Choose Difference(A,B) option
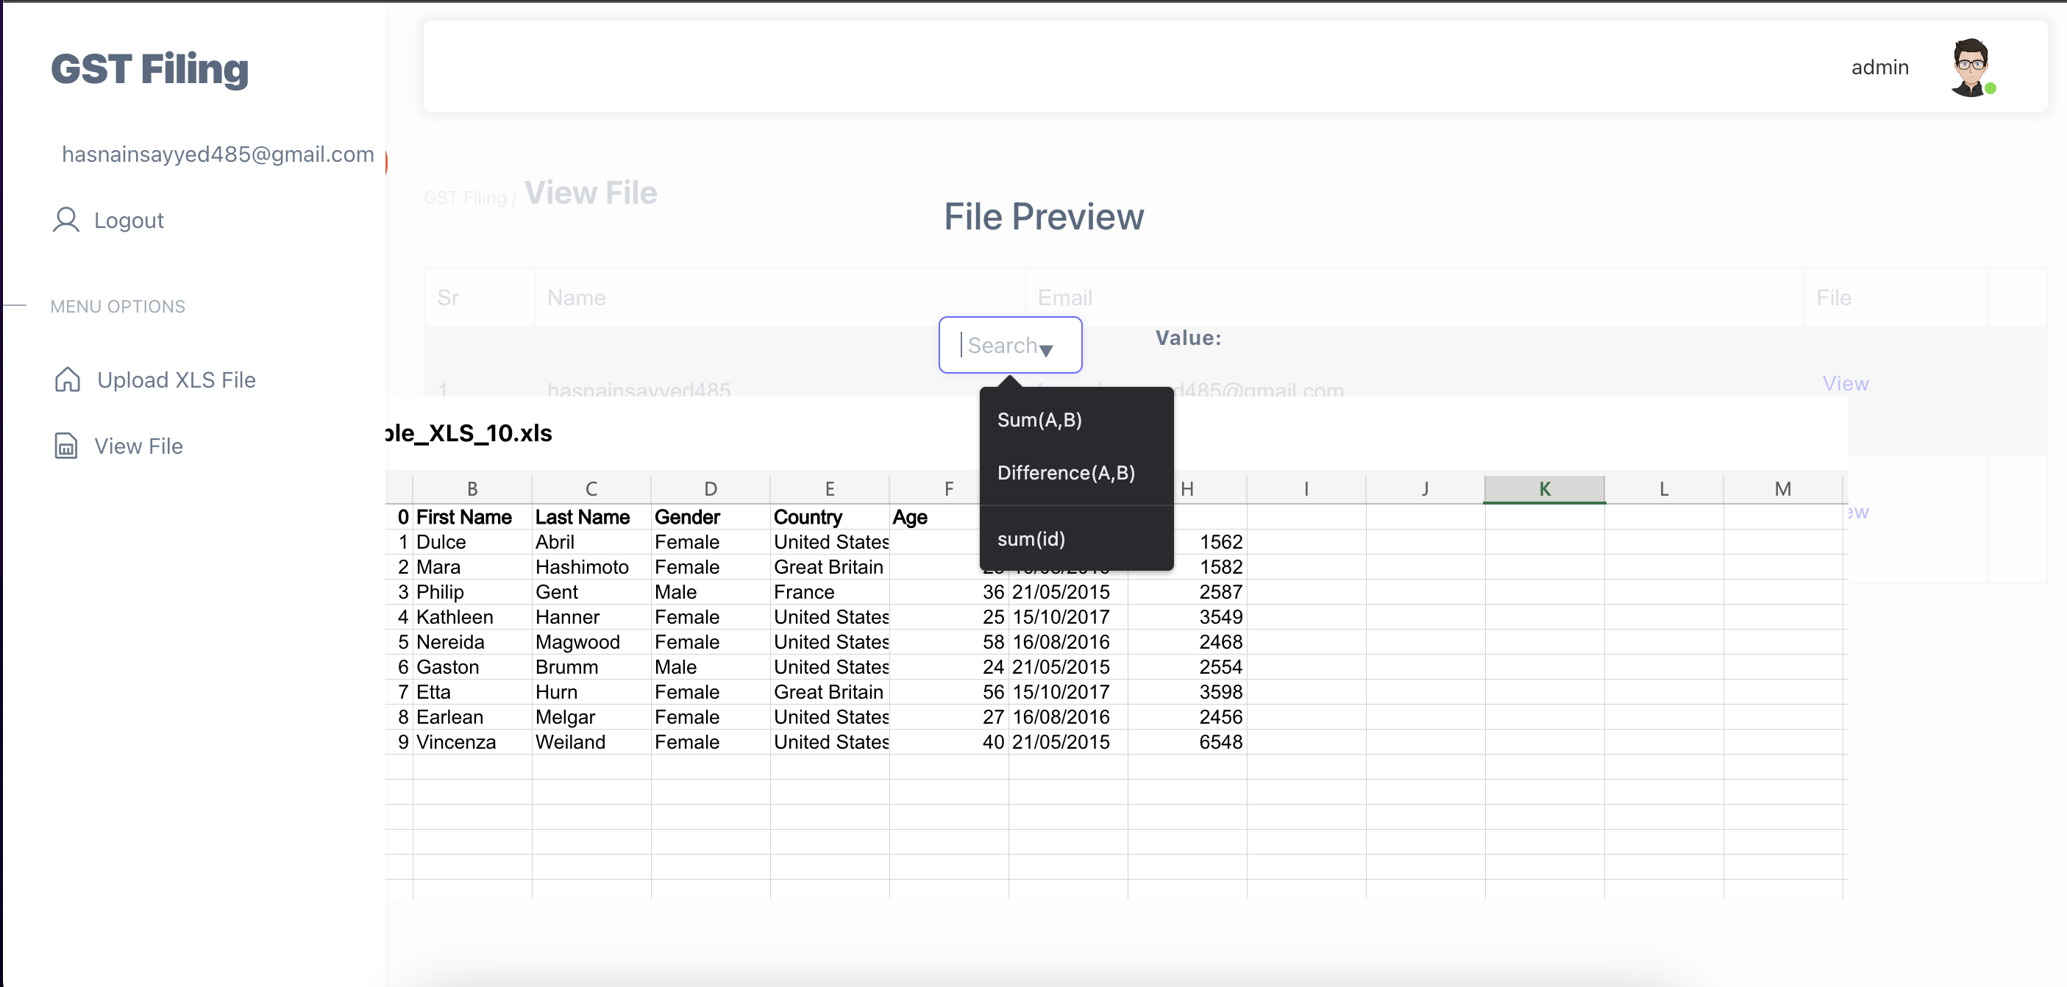Screen dimensions: 2067x987 pyautogui.click(x=1066, y=473)
